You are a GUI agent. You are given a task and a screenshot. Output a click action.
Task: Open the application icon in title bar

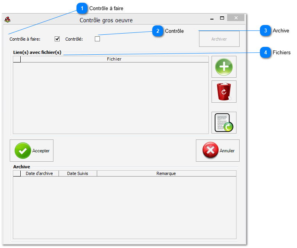coord(7,19)
